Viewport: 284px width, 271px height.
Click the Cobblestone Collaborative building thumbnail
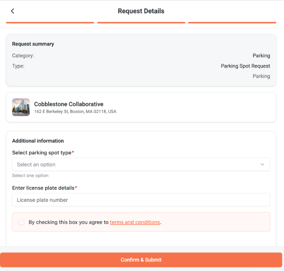(x=21, y=107)
